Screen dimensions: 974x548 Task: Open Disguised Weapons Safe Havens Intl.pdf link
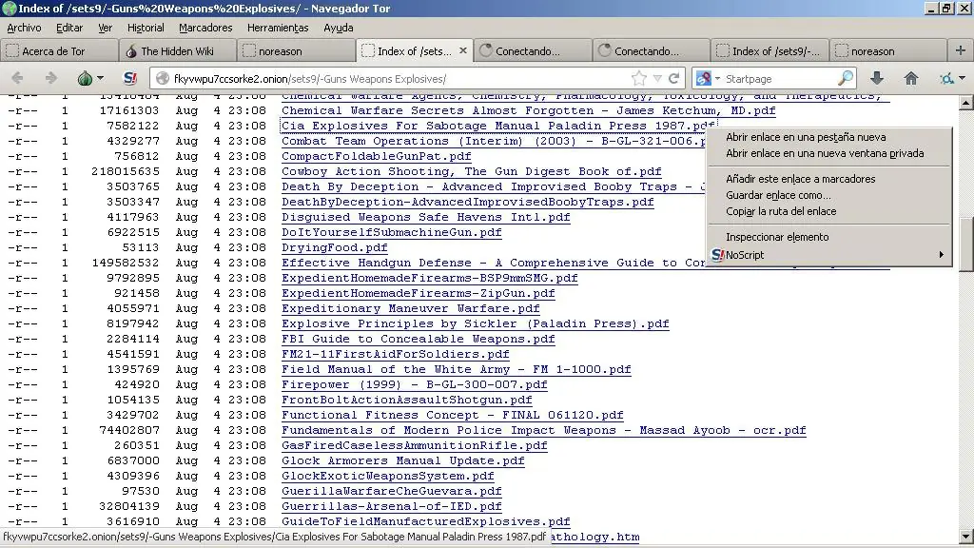pos(425,217)
